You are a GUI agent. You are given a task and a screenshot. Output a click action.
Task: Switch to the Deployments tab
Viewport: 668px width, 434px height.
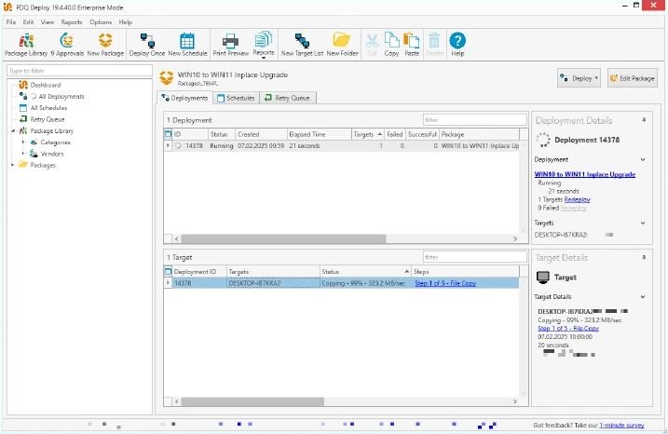click(x=184, y=98)
